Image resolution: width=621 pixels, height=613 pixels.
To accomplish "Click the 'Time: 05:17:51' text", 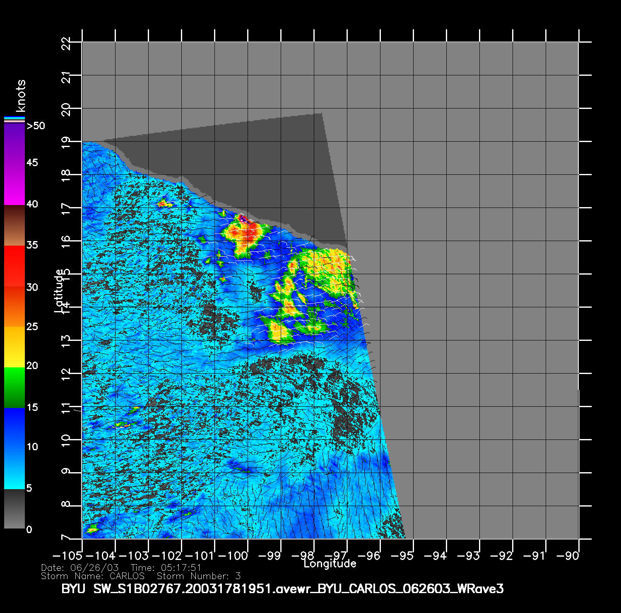I will point(166,567).
